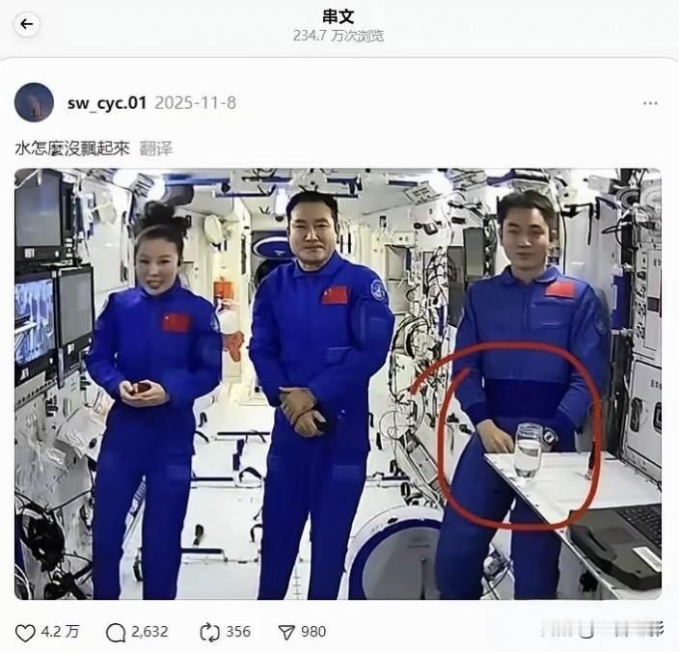Viewport: 679px width, 652px height.
Task: Open comments via the speech bubble icon
Action: [116, 633]
